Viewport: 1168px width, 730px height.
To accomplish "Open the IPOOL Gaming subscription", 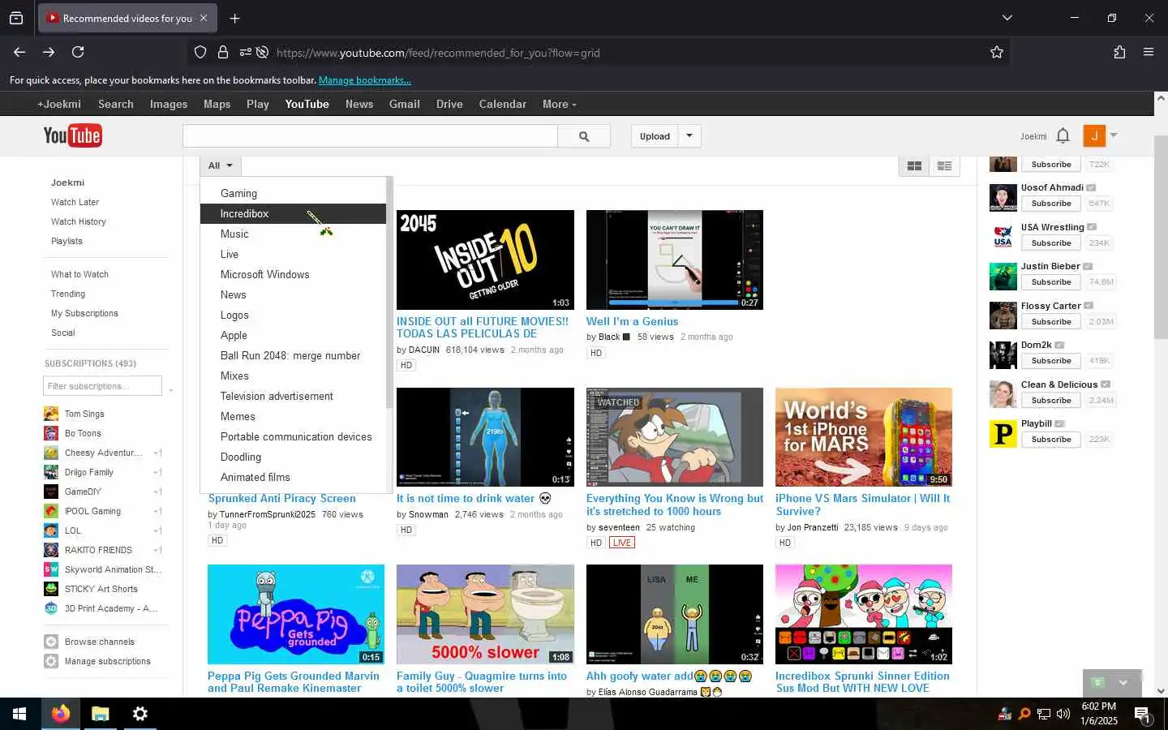I will point(92,511).
